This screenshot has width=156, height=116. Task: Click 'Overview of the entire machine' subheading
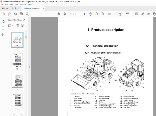[x=106, y=53]
